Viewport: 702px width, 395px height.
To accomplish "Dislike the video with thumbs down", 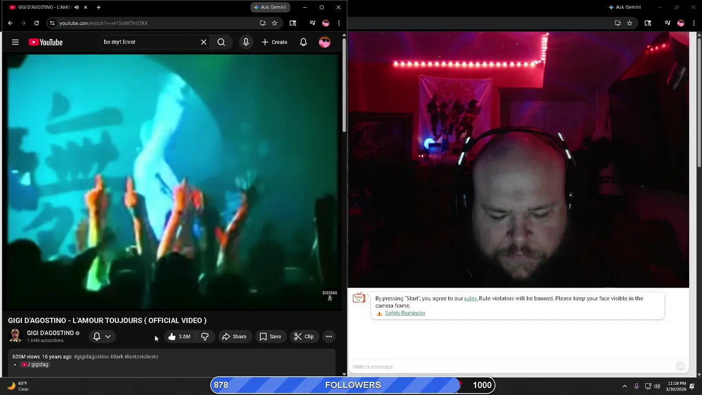I will (205, 336).
